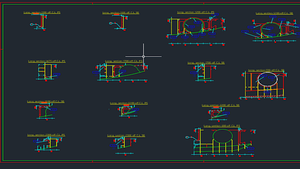Pick the cyan eye loop in the 1100 off C.L. PS section
Screen dimensions: 300x169
32,25
